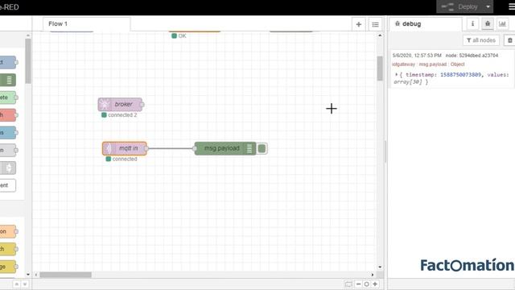Open the all nodes filter

pyautogui.click(x=481, y=40)
